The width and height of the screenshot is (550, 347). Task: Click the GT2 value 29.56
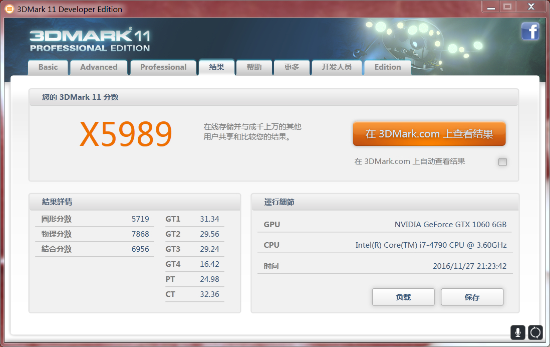tap(209, 234)
